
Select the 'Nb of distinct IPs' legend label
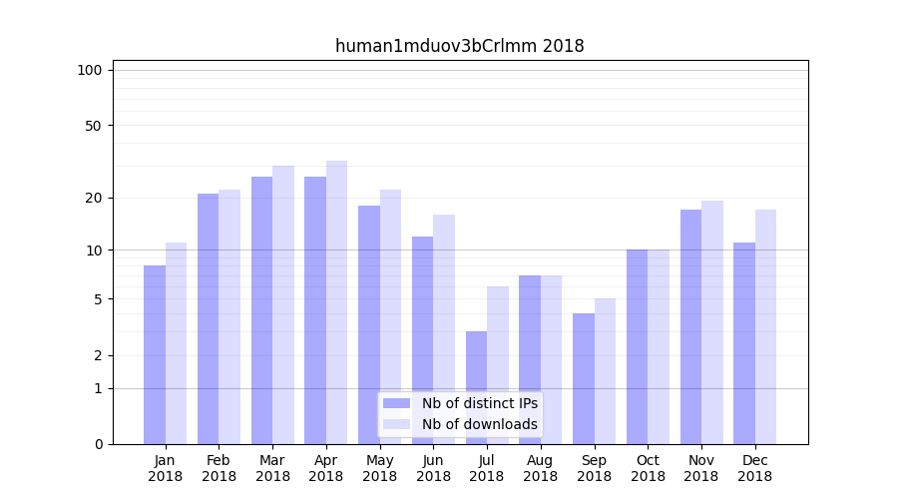(x=479, y=403)
